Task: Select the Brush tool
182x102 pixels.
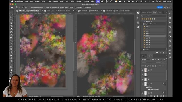Action: click(11, 35)
